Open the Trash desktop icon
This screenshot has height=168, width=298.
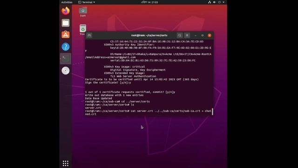coord(83,30)
